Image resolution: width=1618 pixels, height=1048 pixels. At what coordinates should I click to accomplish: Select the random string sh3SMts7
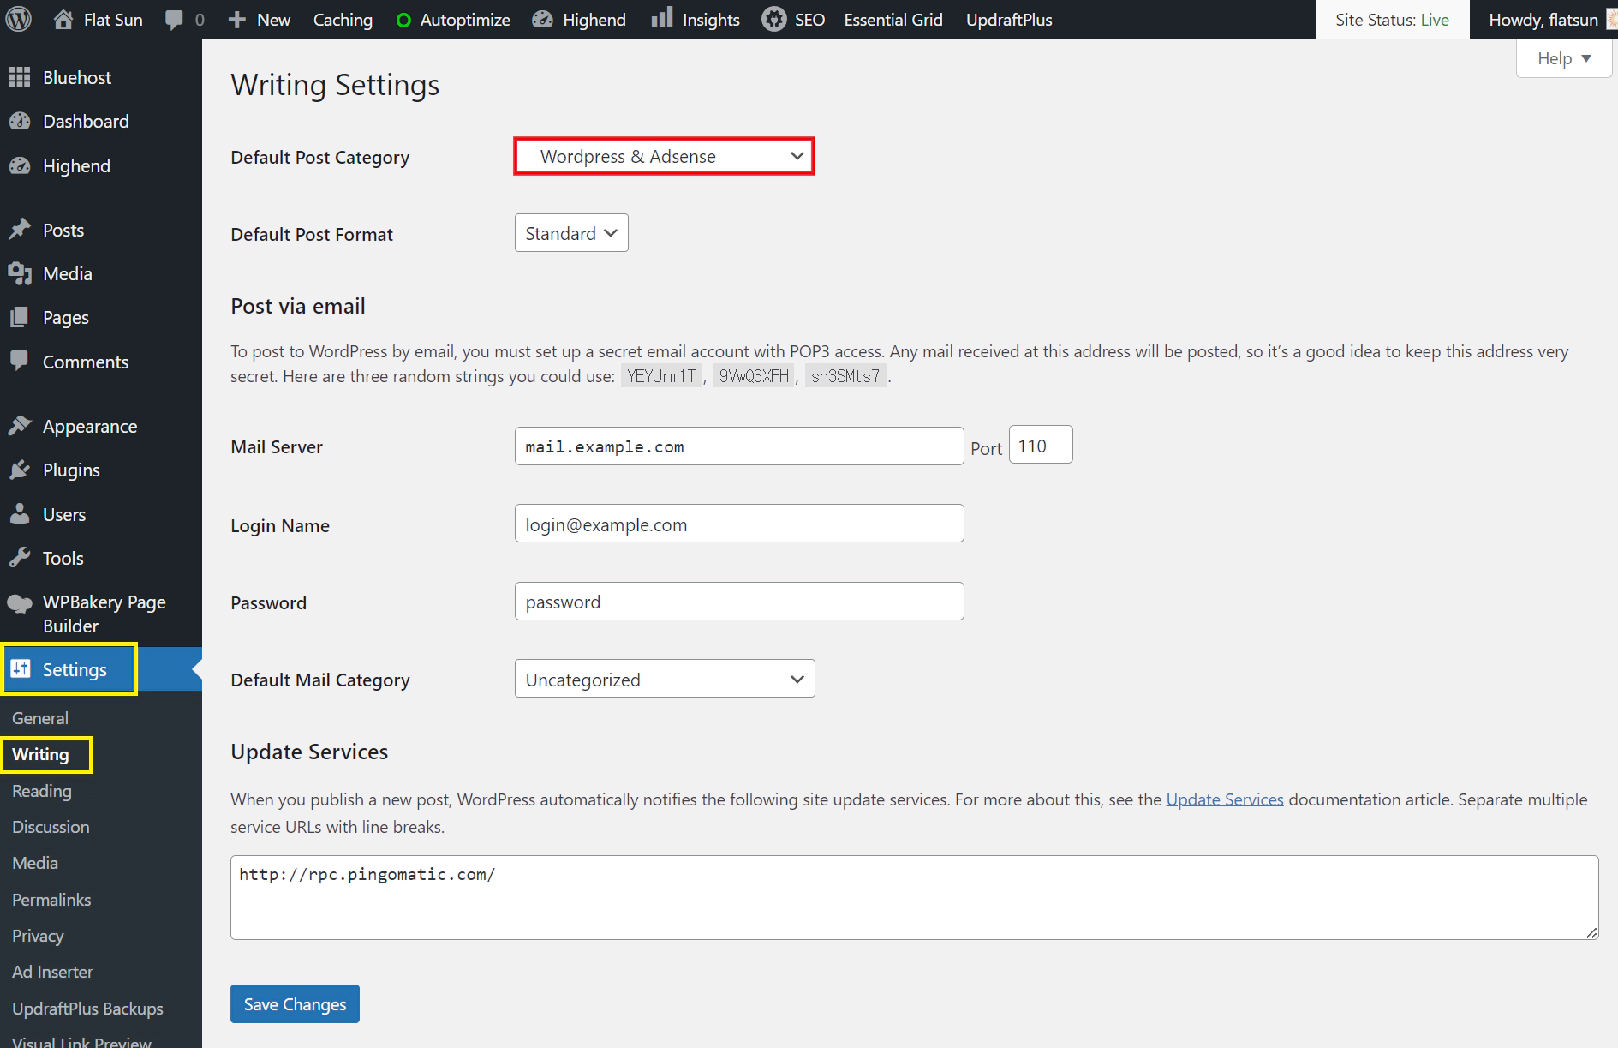[x=845, y=376]
